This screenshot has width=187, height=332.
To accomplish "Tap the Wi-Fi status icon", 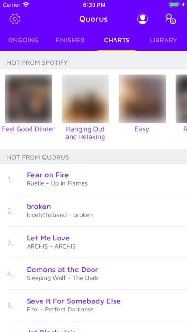I will pos(26,5).
